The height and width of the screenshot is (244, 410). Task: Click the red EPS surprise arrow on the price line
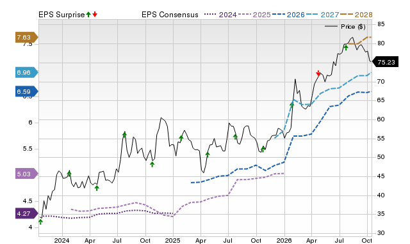318,73
